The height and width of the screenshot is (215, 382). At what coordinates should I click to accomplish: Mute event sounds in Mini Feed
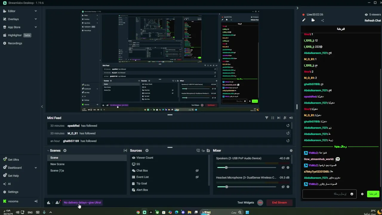285,118
